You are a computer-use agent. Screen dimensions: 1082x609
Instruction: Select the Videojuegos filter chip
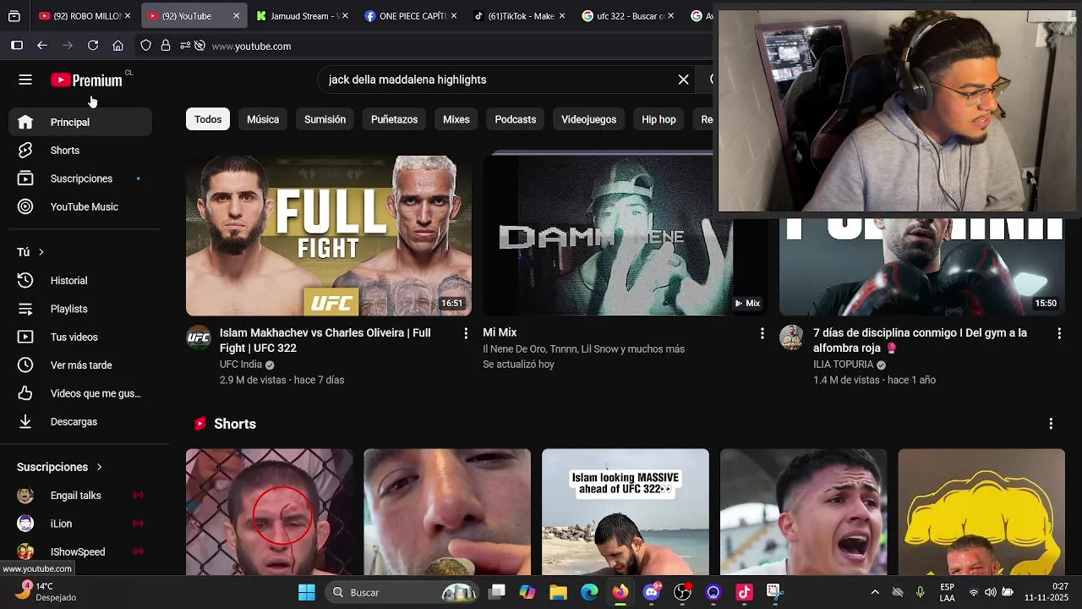[589, 119]
